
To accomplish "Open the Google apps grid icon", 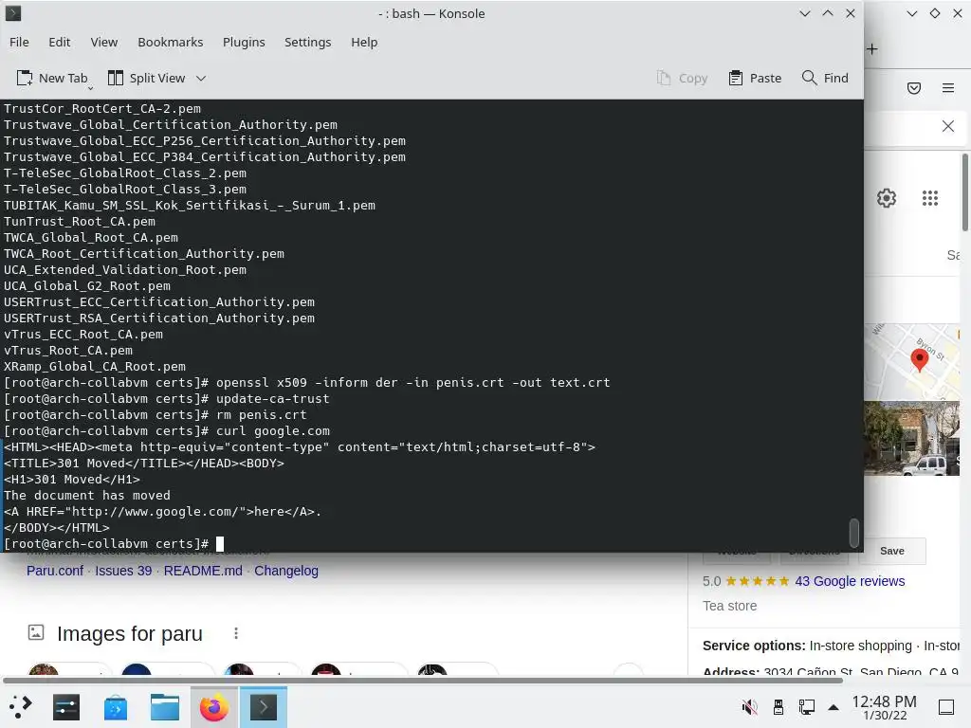I will pos(930,198).
